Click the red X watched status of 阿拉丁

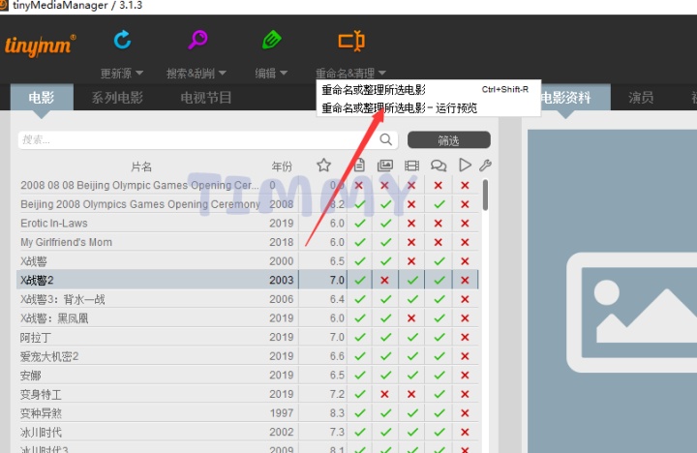coord(465,338)
